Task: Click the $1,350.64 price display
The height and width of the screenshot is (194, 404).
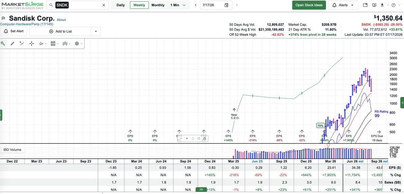Action: click(x=388, y=18)
